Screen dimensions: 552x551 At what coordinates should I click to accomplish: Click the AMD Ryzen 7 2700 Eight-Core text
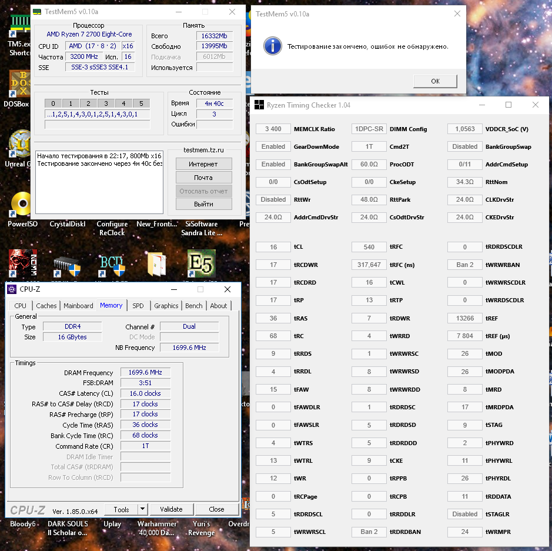[89, 34]
